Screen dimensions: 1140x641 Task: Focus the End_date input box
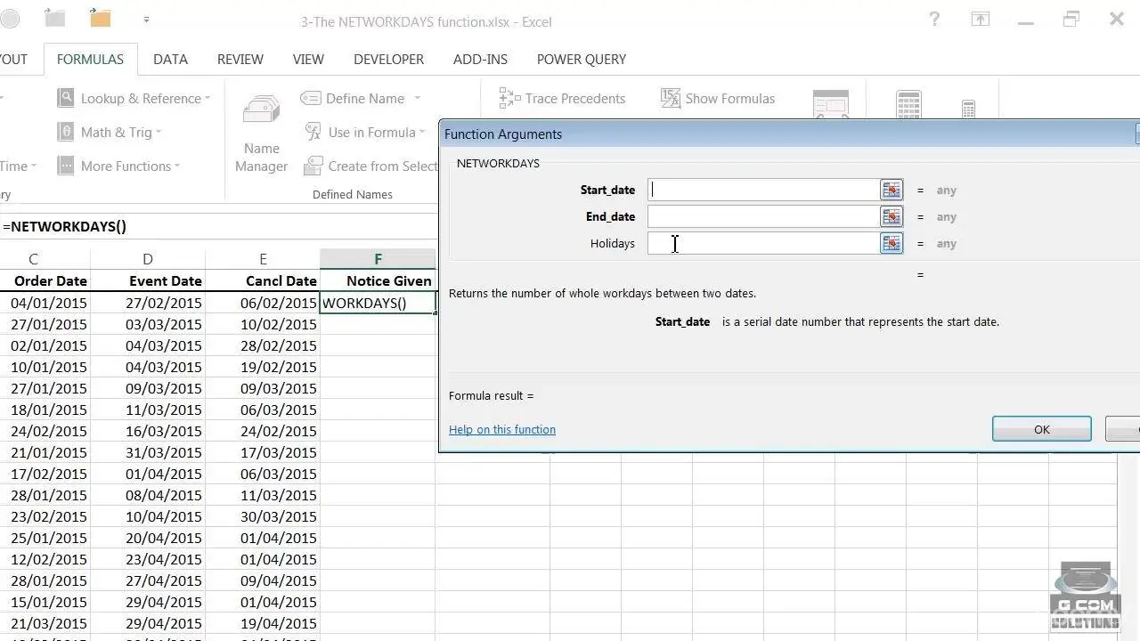pyautogui.click(x=764, y=216)
